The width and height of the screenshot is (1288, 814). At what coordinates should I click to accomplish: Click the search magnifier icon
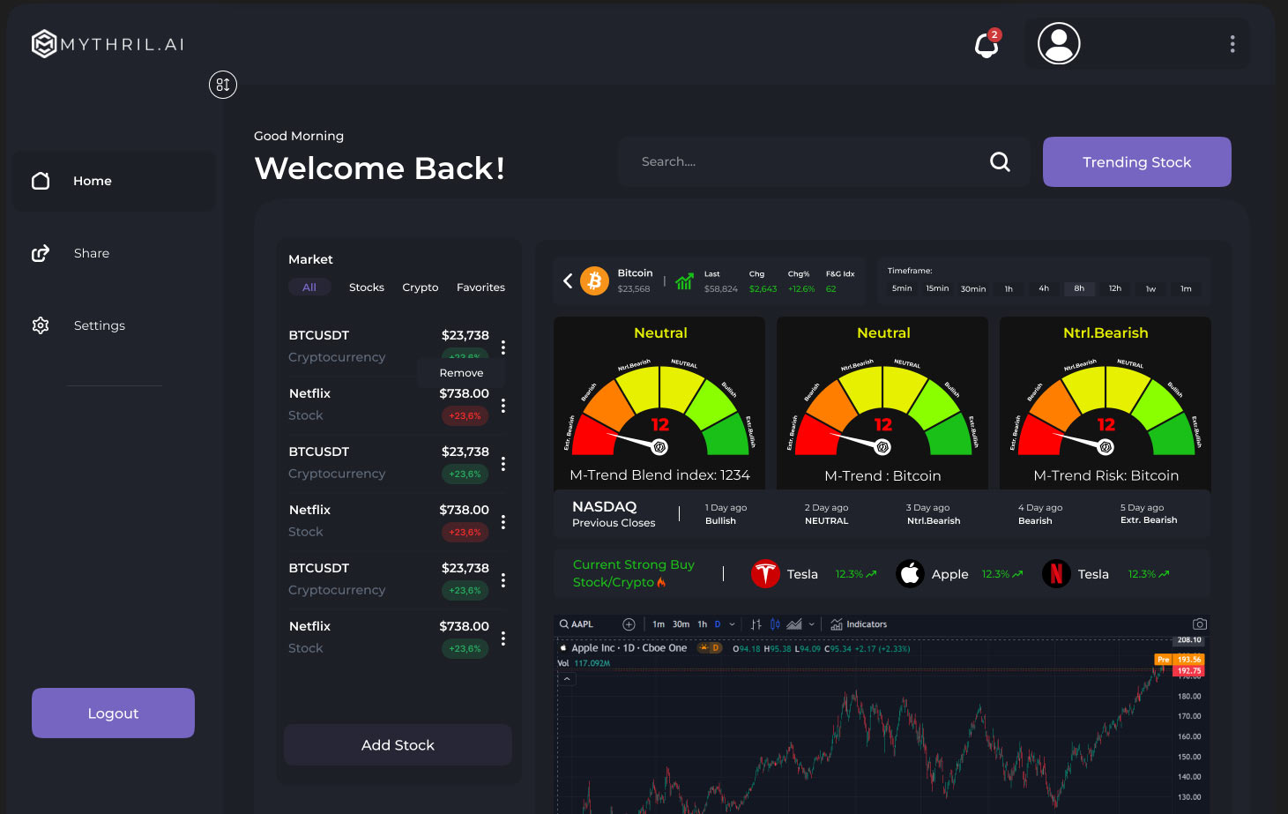point(999,161)
